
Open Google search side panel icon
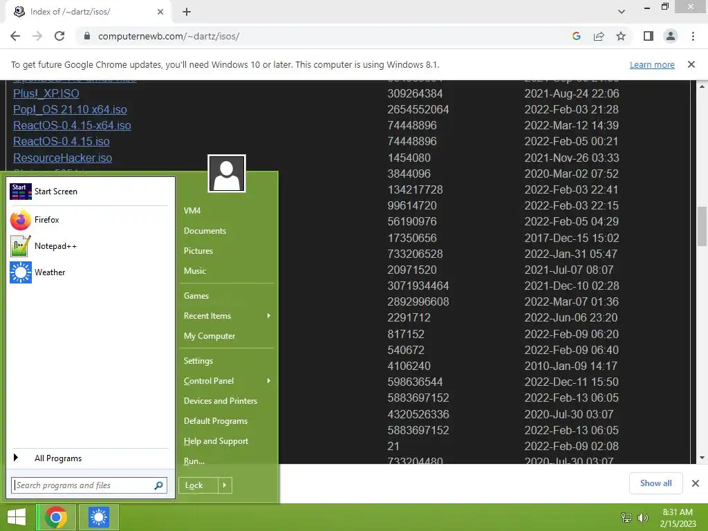(x=576, y=36)
